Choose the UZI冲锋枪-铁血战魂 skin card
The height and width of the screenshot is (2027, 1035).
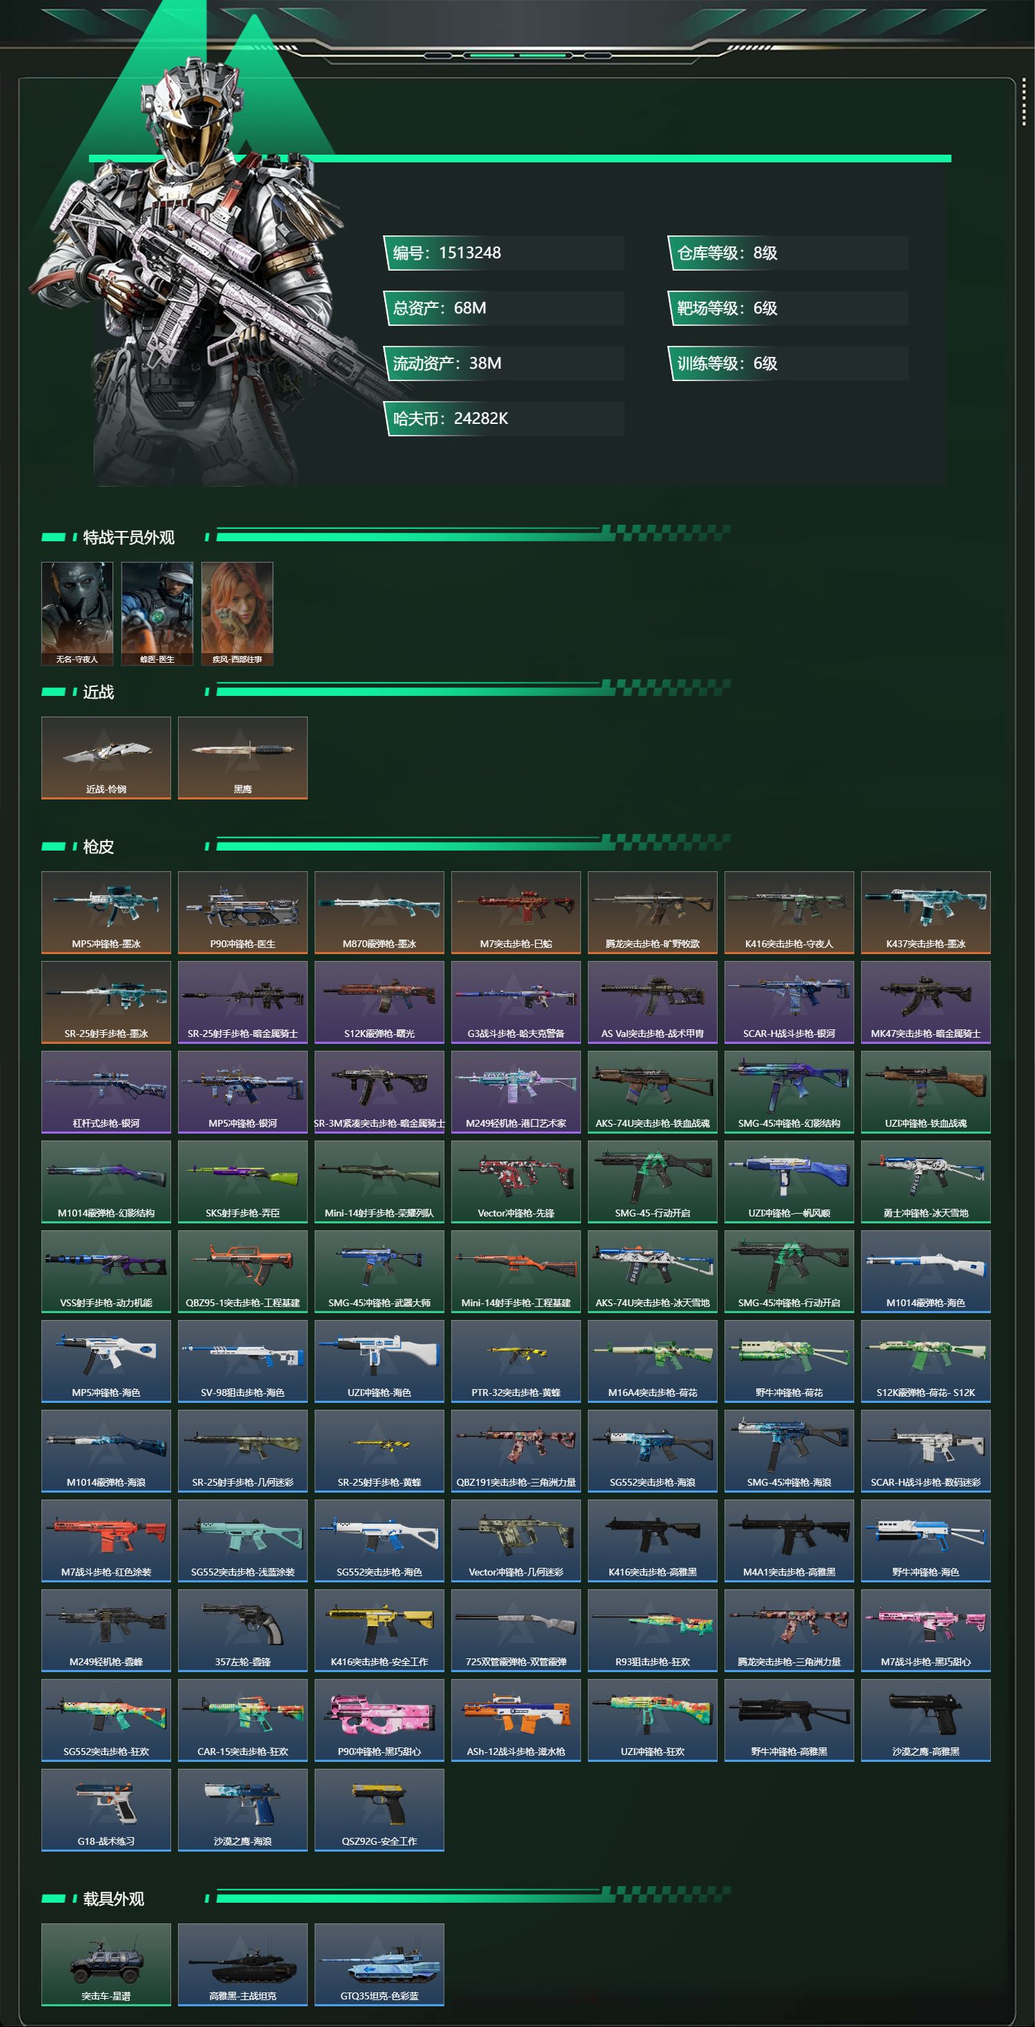coord(926,1092)
